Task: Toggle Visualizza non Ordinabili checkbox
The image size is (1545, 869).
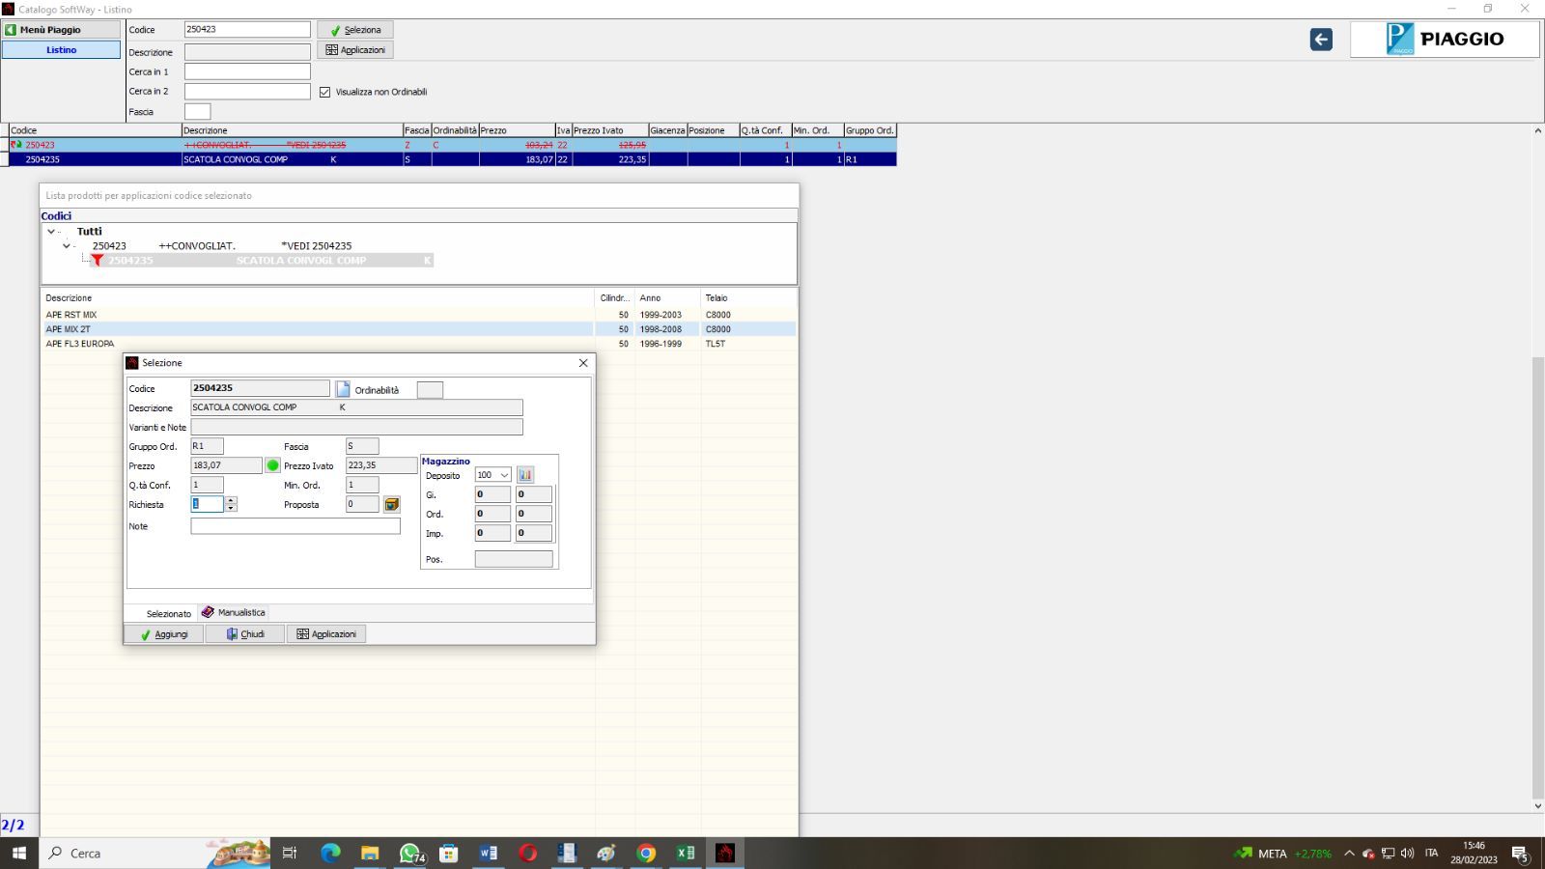Action: coord(325,93)
